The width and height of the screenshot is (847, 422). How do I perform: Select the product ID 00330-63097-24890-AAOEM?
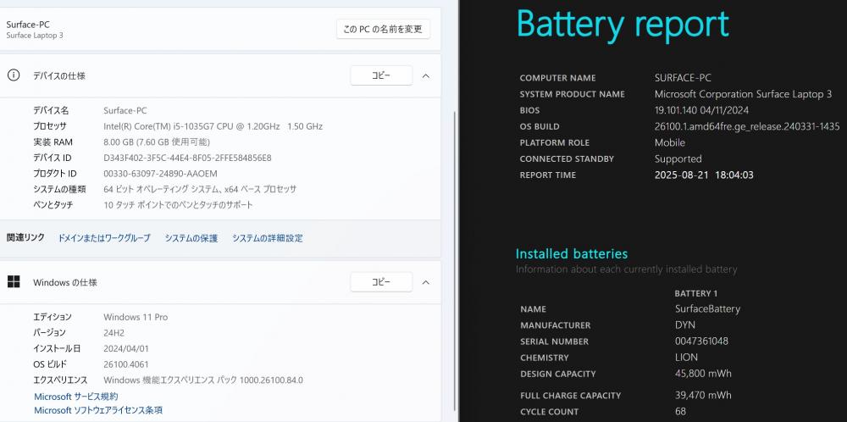pyautogui.click(x=160, y=174)
